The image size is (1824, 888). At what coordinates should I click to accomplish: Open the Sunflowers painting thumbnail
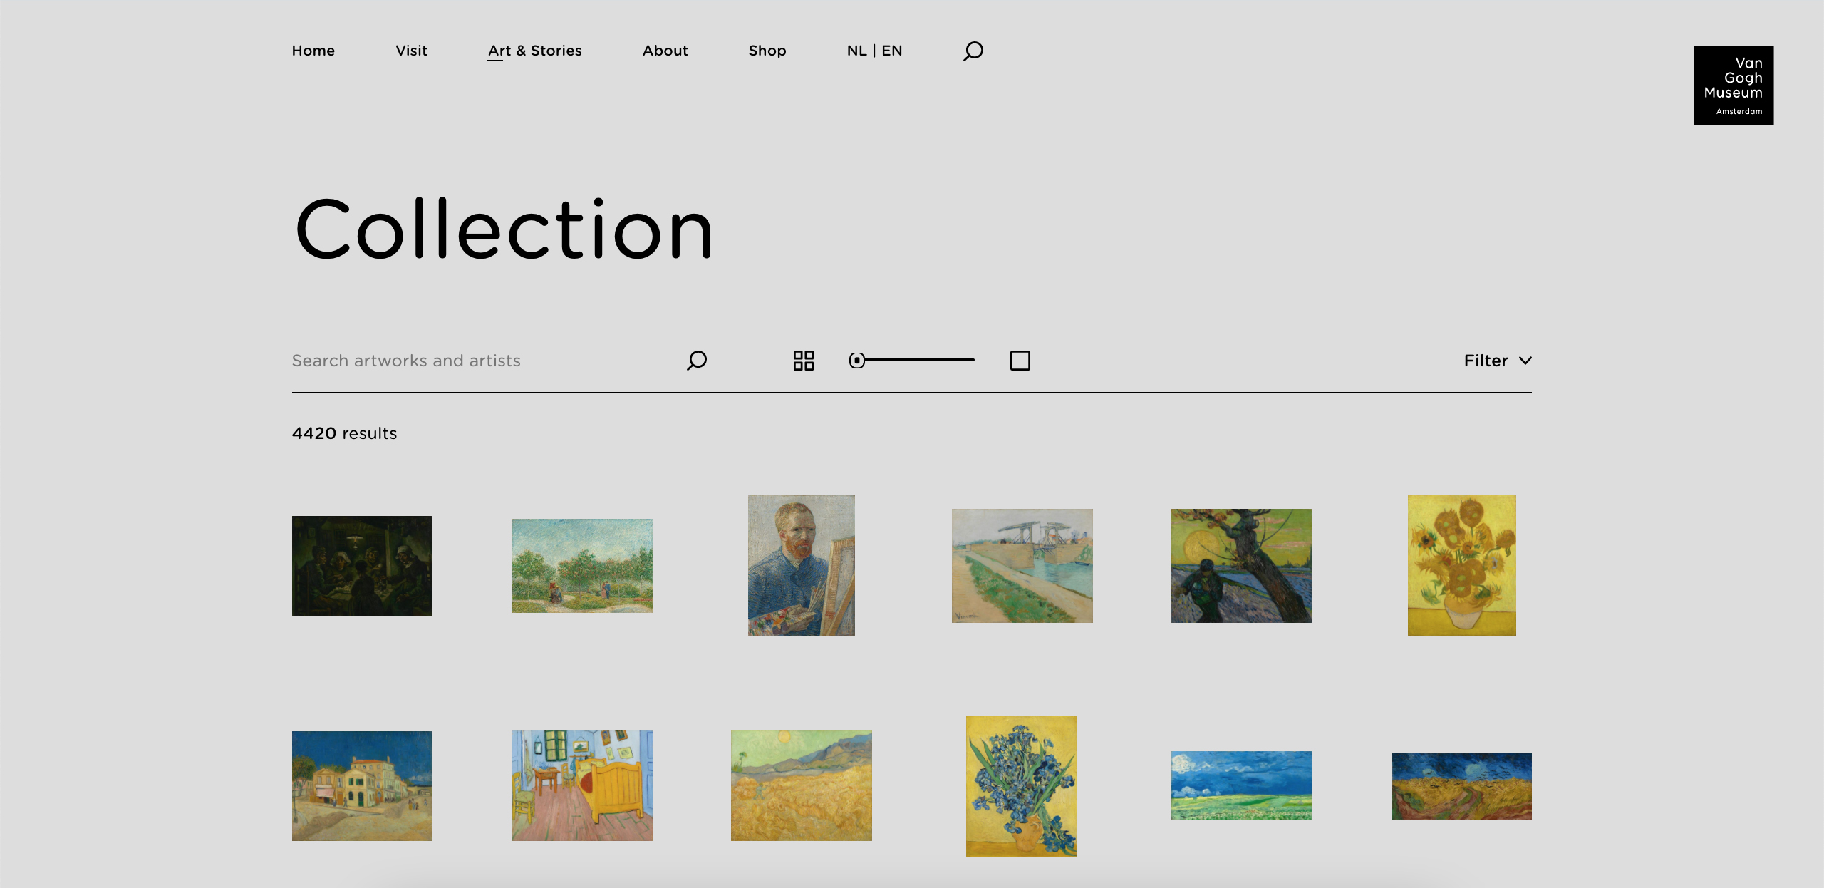(1462, 565)
